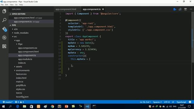Image resolution: width=194 pixels, height=109 pixels.
Task: Click the warnings triangle in the status bar
Action: pyautogui.click(x=22, y=102)
